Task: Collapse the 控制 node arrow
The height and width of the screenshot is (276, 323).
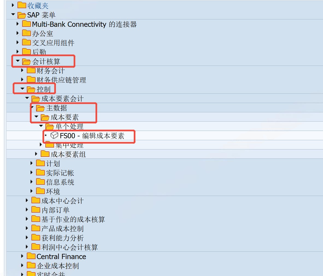Action: point(22,89)
